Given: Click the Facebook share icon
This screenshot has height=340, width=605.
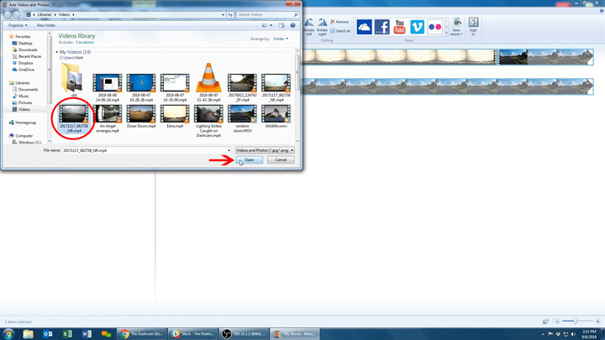Looking at the screenshot, I should point(381,28).
